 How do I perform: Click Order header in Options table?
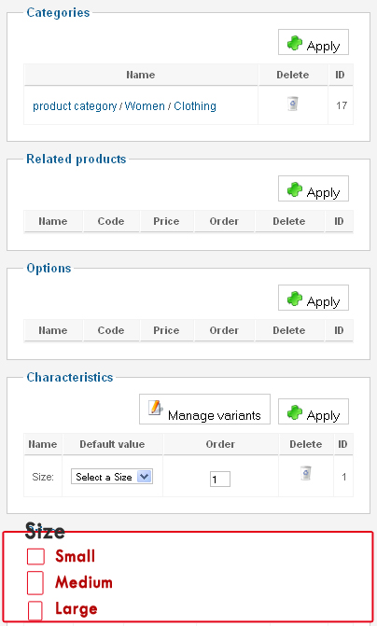click(x=224, y=330)
